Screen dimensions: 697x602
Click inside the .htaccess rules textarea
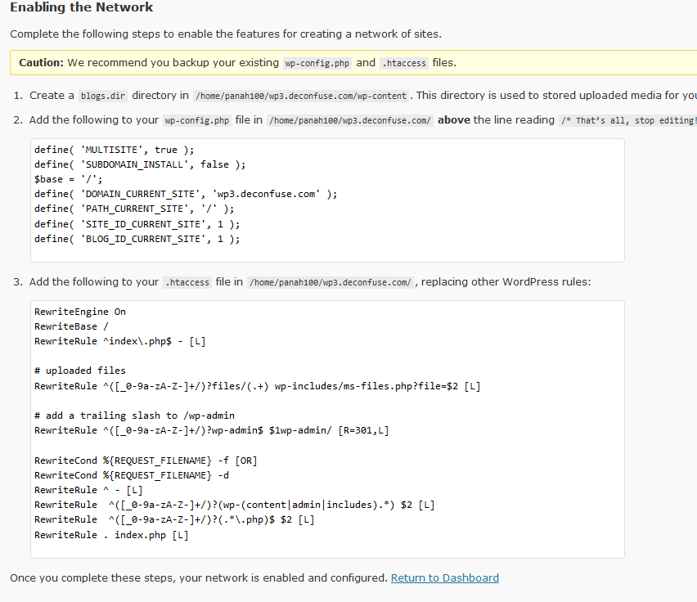click(327, 429)
